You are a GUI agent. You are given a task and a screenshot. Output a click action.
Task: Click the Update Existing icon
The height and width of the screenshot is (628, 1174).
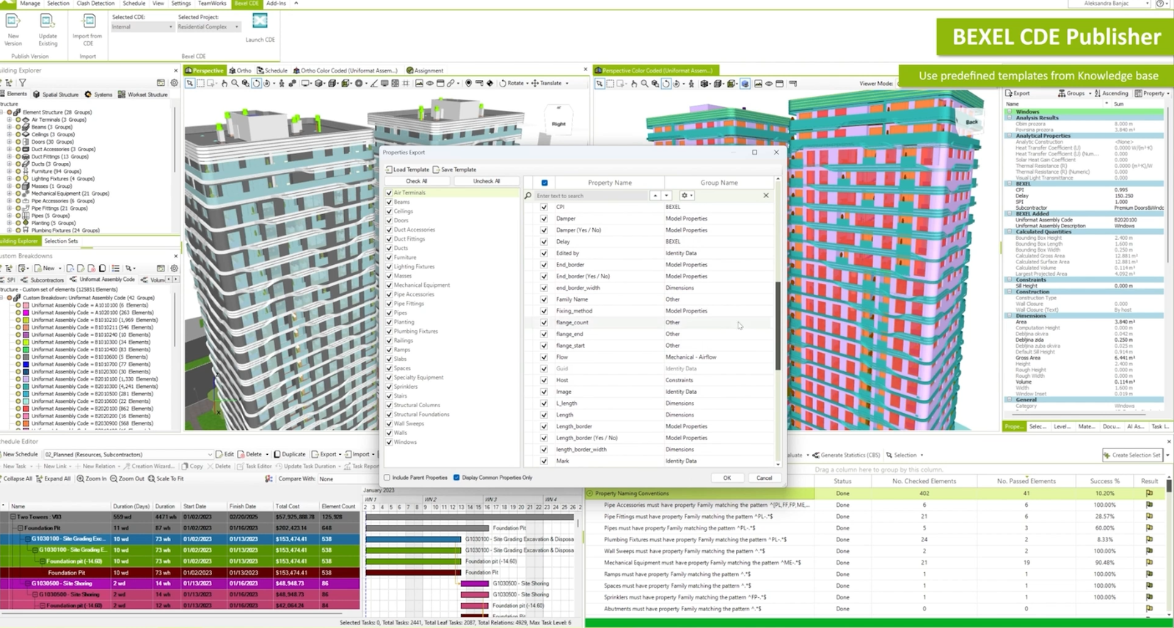tap(48, 22)
